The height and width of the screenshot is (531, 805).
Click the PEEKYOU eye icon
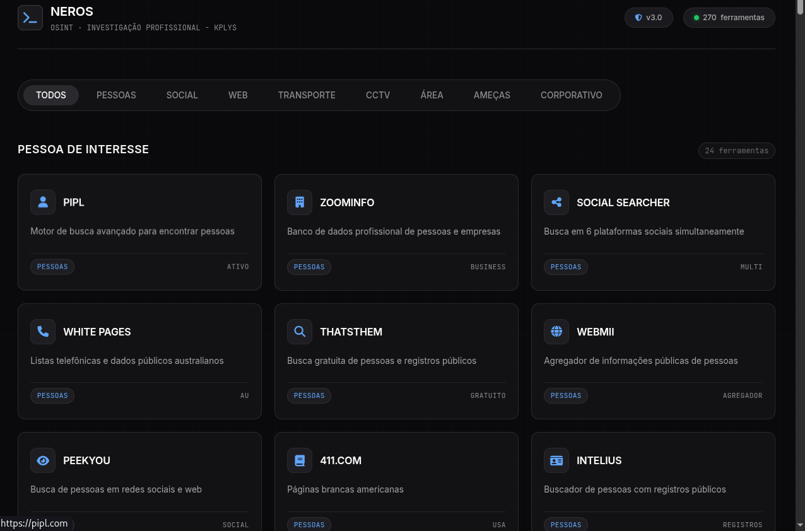pyautogui.click(x=43, y=460)
